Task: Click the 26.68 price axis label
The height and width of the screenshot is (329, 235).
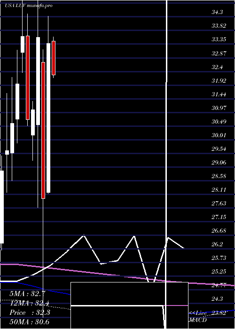Action: (219, 231)
